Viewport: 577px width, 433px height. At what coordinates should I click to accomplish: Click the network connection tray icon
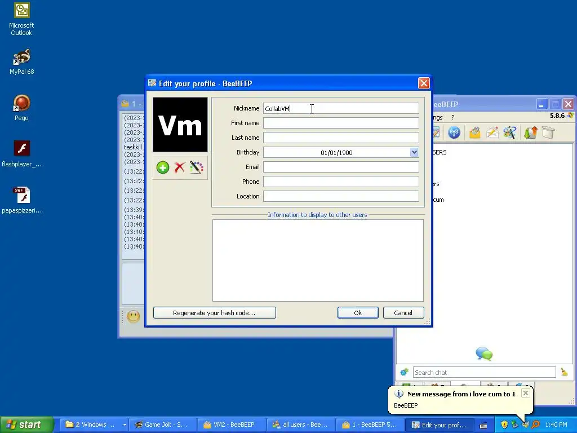coord(514,425)
